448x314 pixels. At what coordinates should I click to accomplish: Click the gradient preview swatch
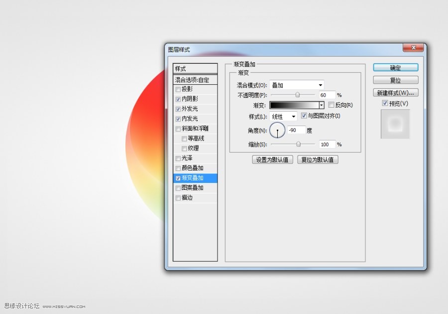294,105
